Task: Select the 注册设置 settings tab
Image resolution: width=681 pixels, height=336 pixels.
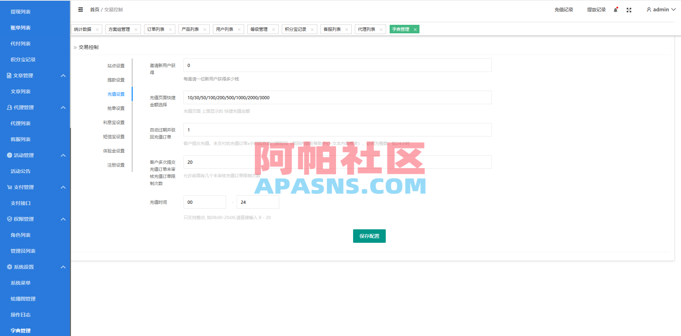Action: (x=116, y=165)
